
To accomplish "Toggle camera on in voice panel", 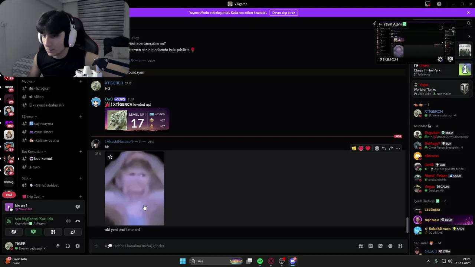I will [x=14, y=232].
